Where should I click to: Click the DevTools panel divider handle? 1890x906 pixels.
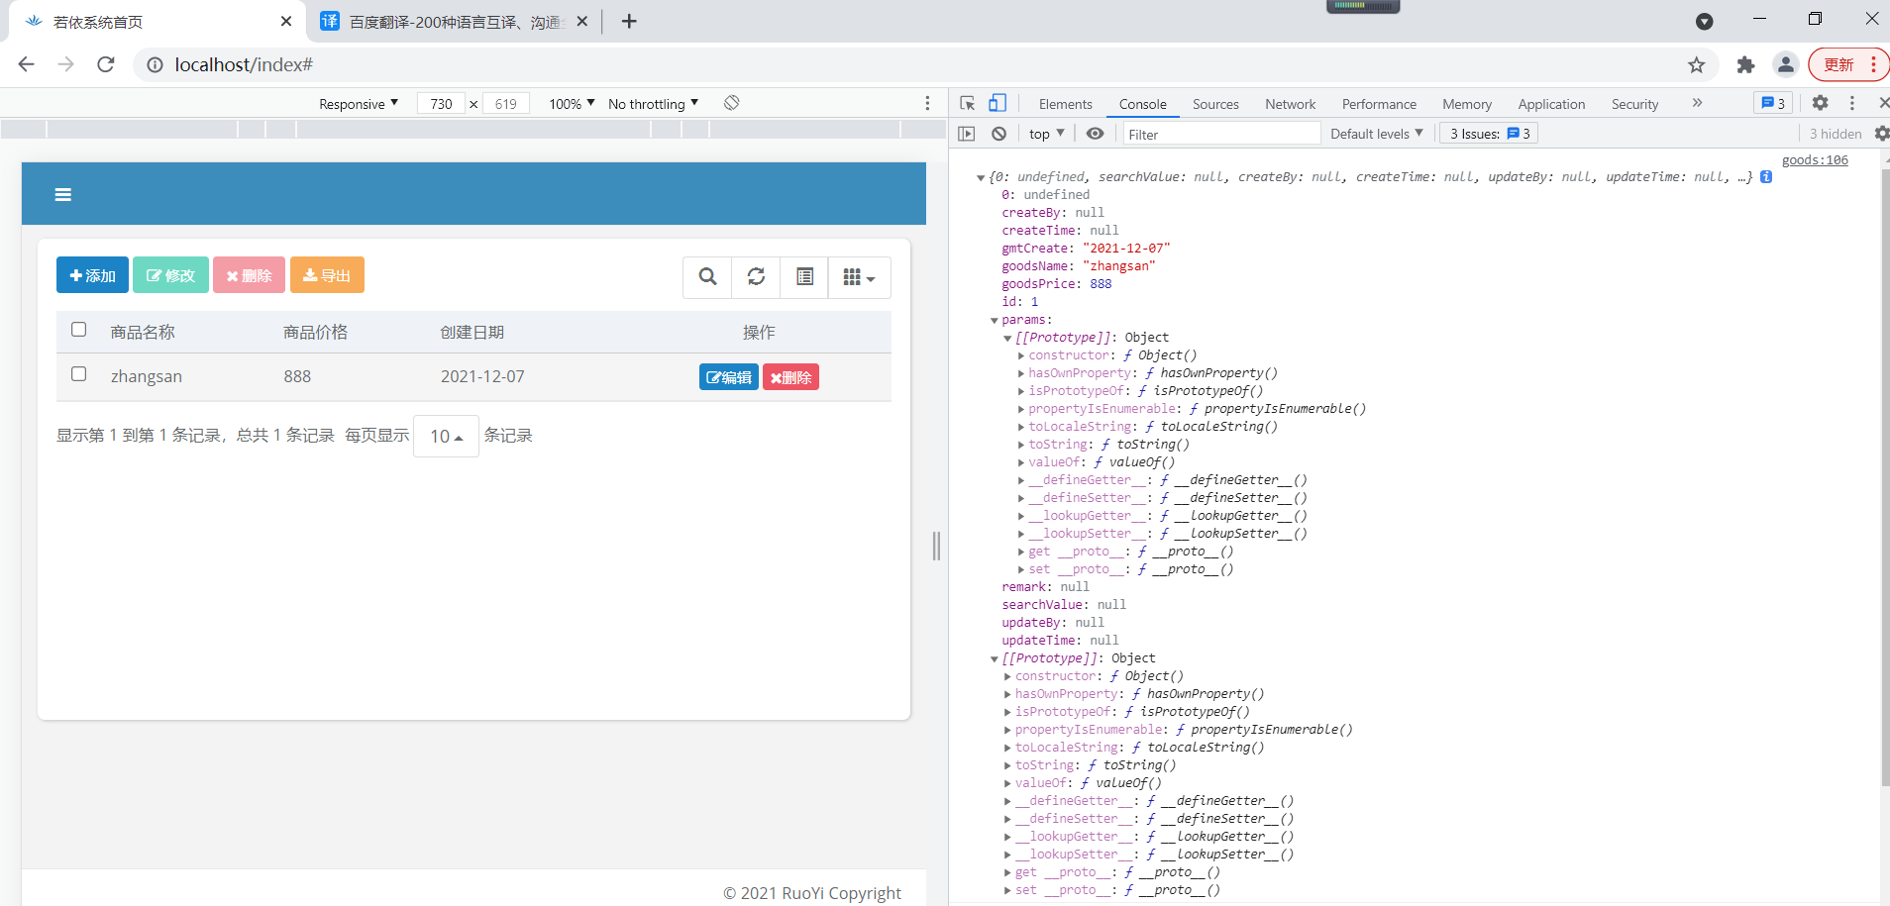pos(936,546)
